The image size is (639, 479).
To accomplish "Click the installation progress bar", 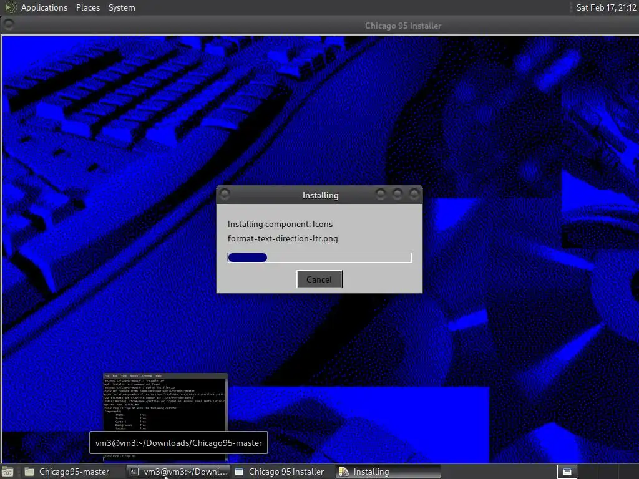I will click(319, 258).
